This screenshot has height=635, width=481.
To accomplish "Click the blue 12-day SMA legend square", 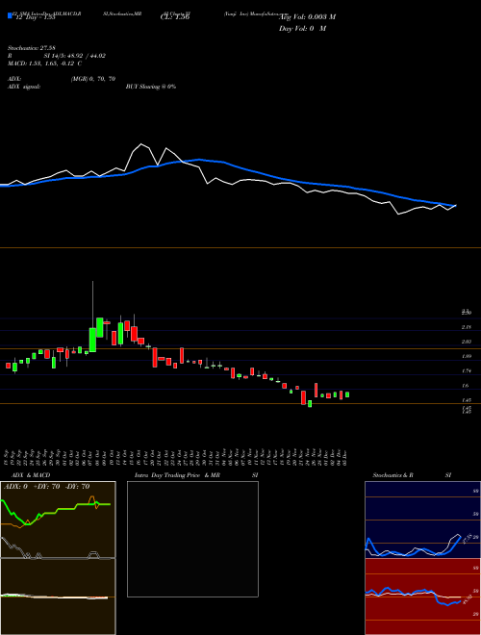I will pos(10,15).
